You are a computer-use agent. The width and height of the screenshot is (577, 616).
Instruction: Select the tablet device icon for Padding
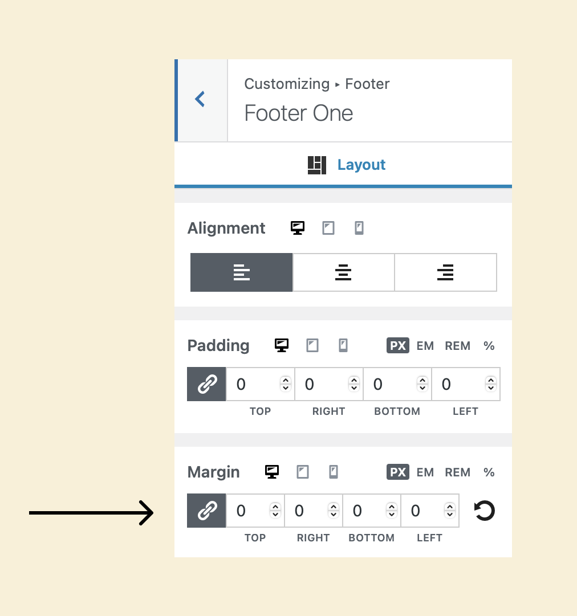click(x=312, y=346)
